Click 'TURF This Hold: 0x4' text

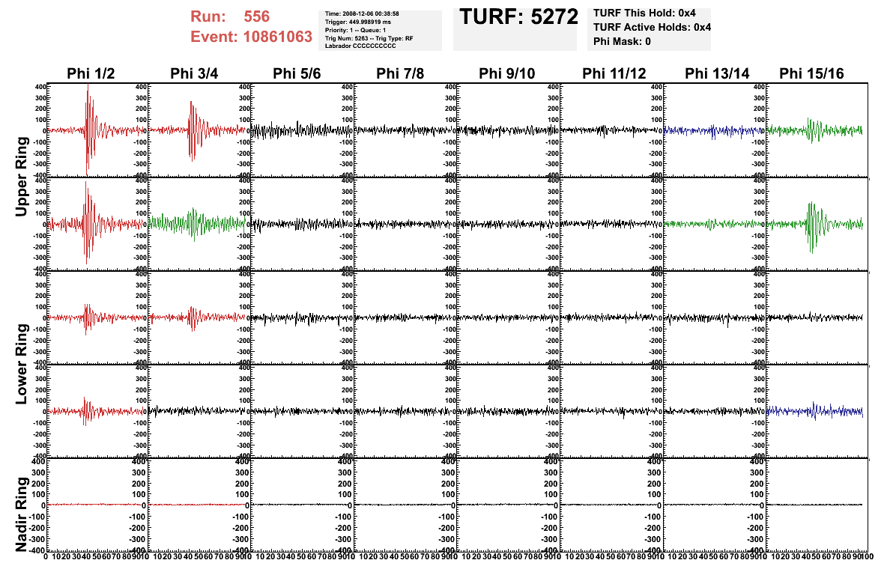[x=644, y=13]
